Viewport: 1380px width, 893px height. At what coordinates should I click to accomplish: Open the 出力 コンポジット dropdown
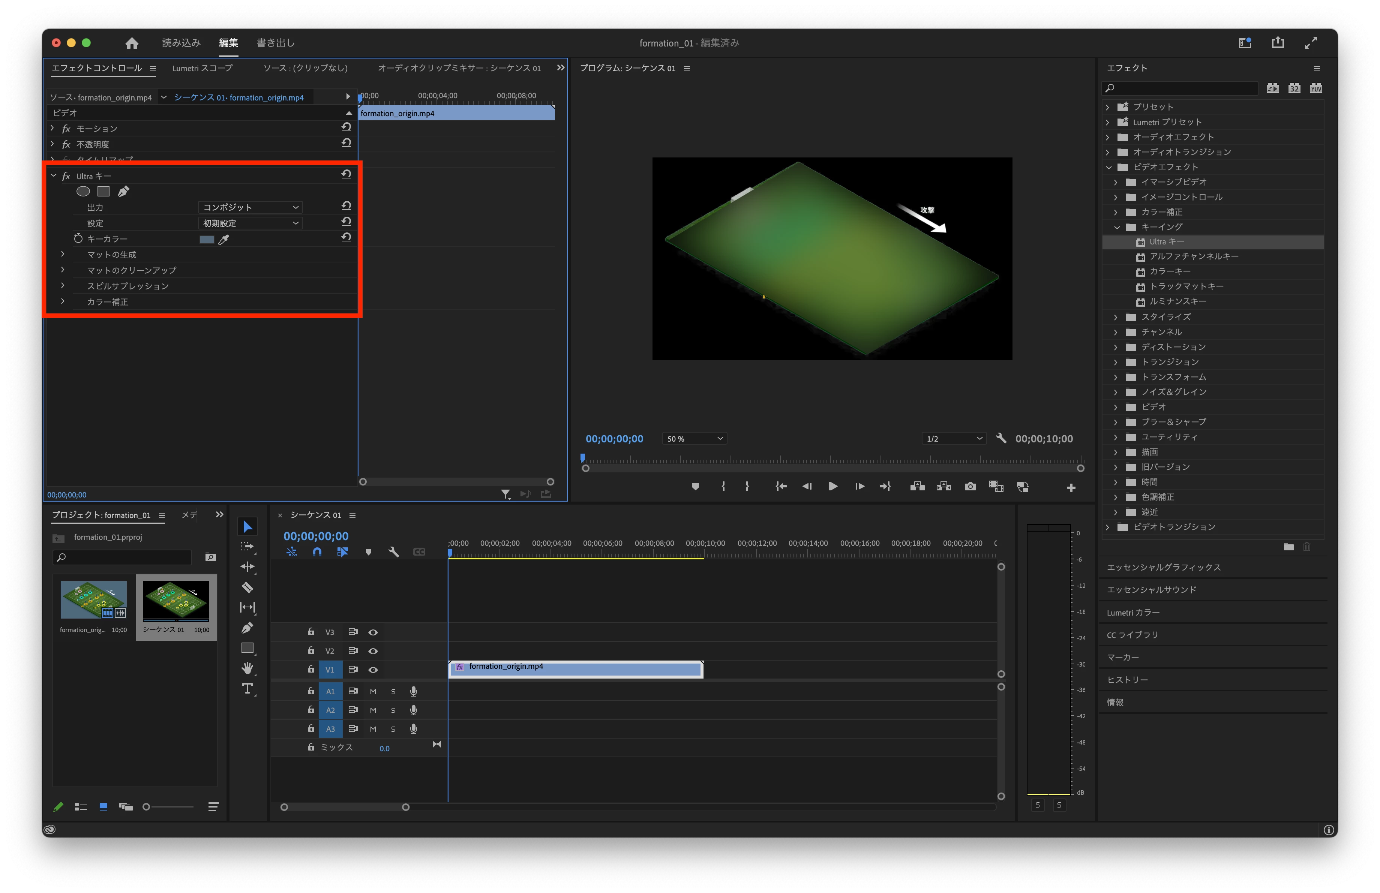tap(250, 207)
